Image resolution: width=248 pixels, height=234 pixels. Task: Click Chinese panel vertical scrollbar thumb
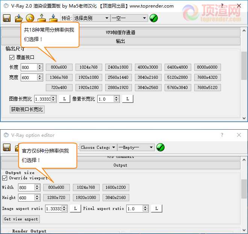coord(244,66)
